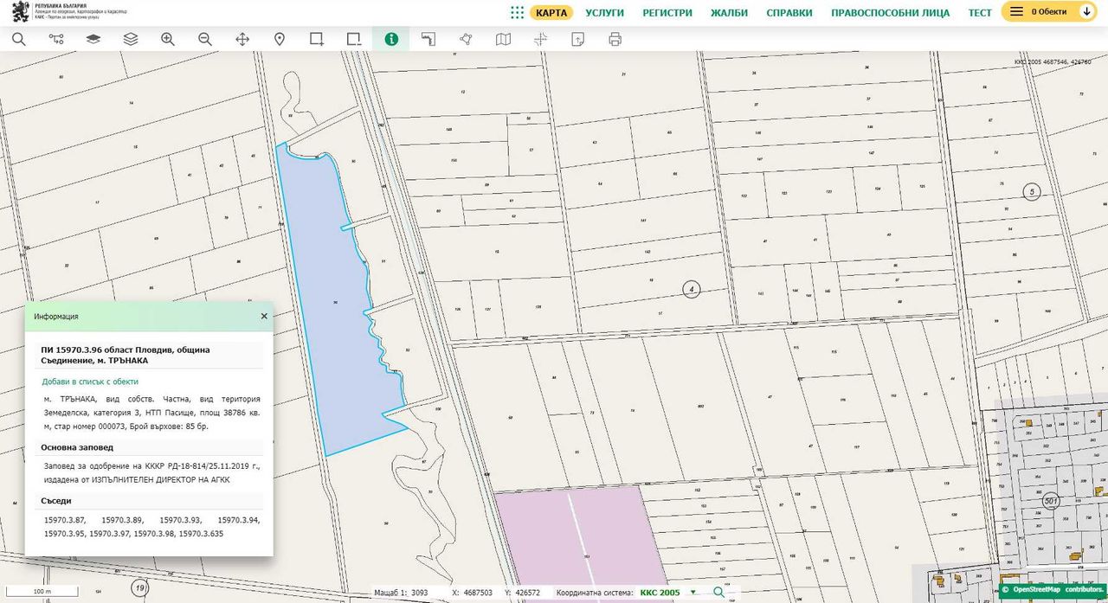Click 'Добави в списък с обекти' link
Viewport: 1108px width, 603px height.
(x=90, y=382)
